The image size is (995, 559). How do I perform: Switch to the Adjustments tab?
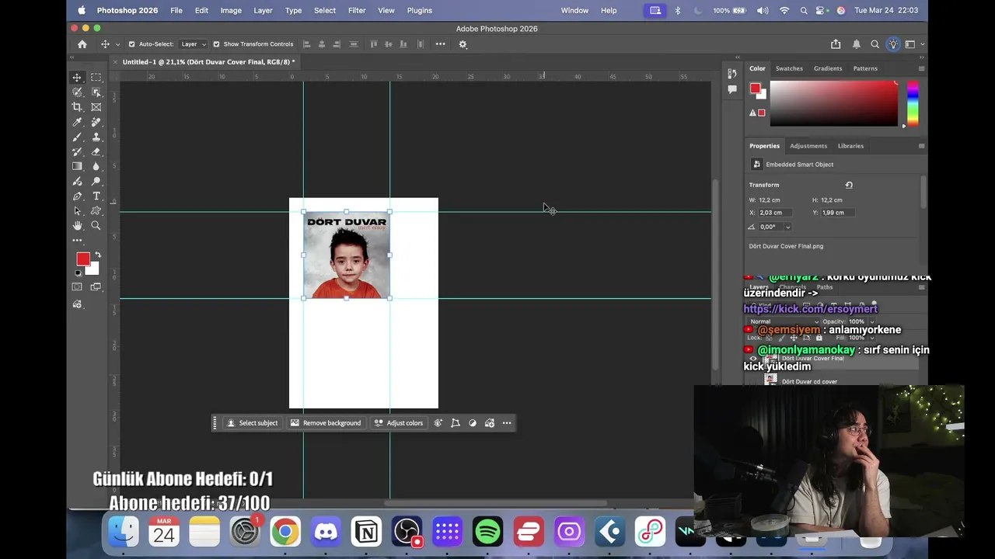[808, 146]
